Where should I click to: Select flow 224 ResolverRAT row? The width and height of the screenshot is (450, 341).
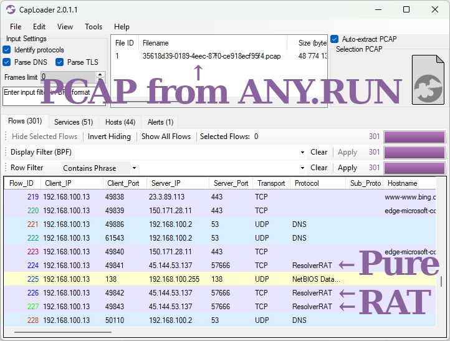pyautogui.click(x=220, y=266)
